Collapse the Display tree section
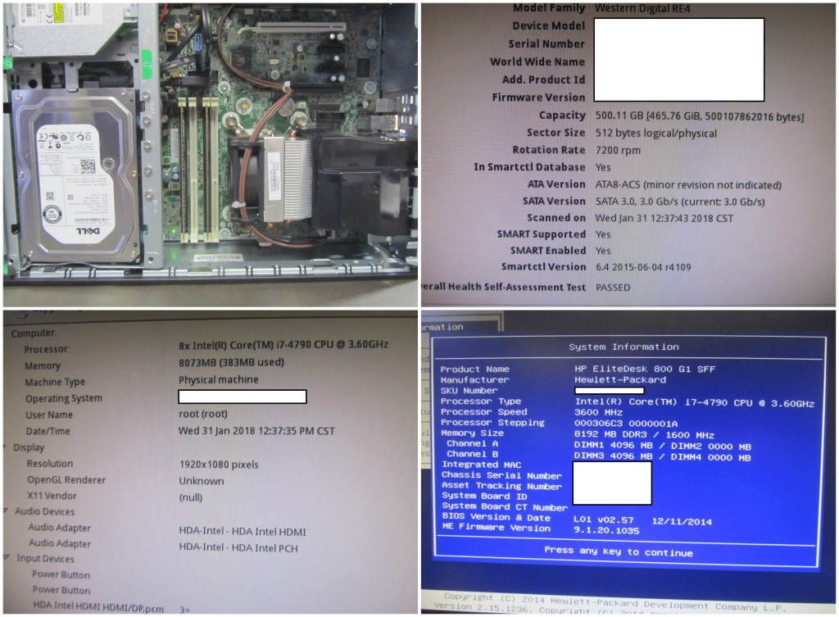This screenshot has width=839, height=617. pos(5,447)
